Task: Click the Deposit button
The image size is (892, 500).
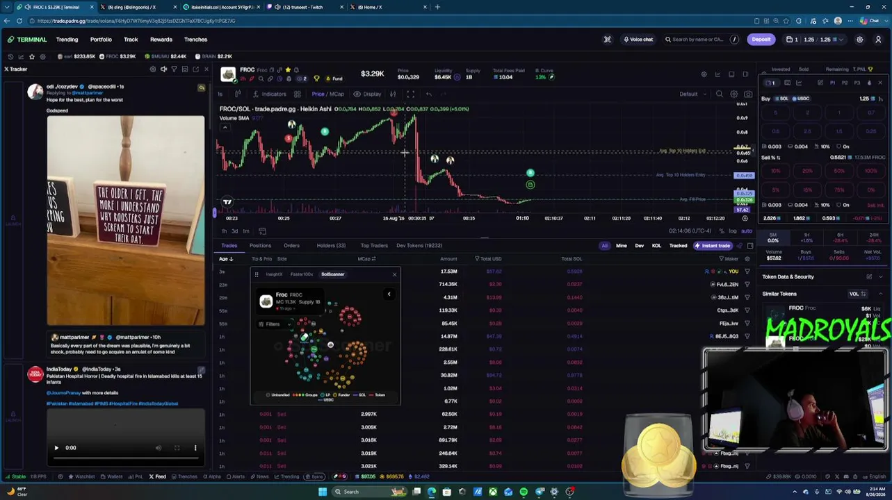Action: [x=761, y=40]
